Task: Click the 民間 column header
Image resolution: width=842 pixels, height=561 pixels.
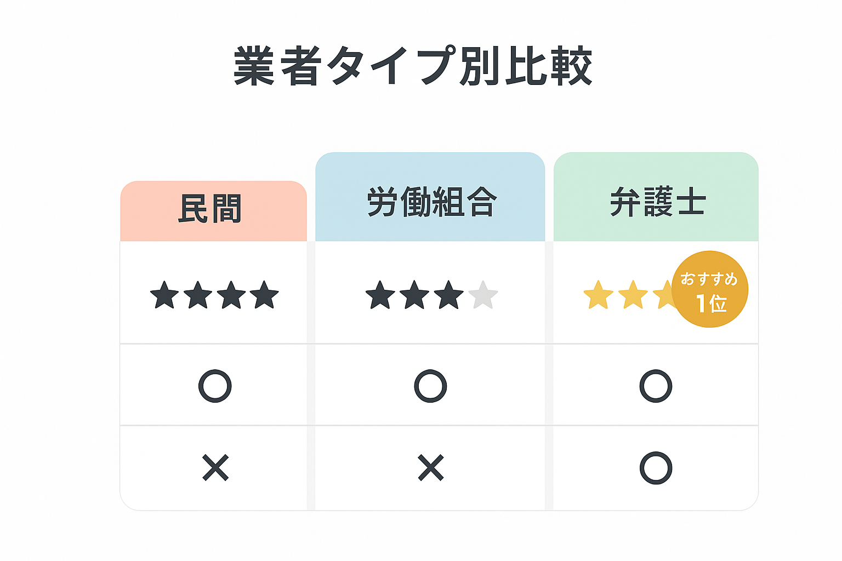Action: coord(213,211)
